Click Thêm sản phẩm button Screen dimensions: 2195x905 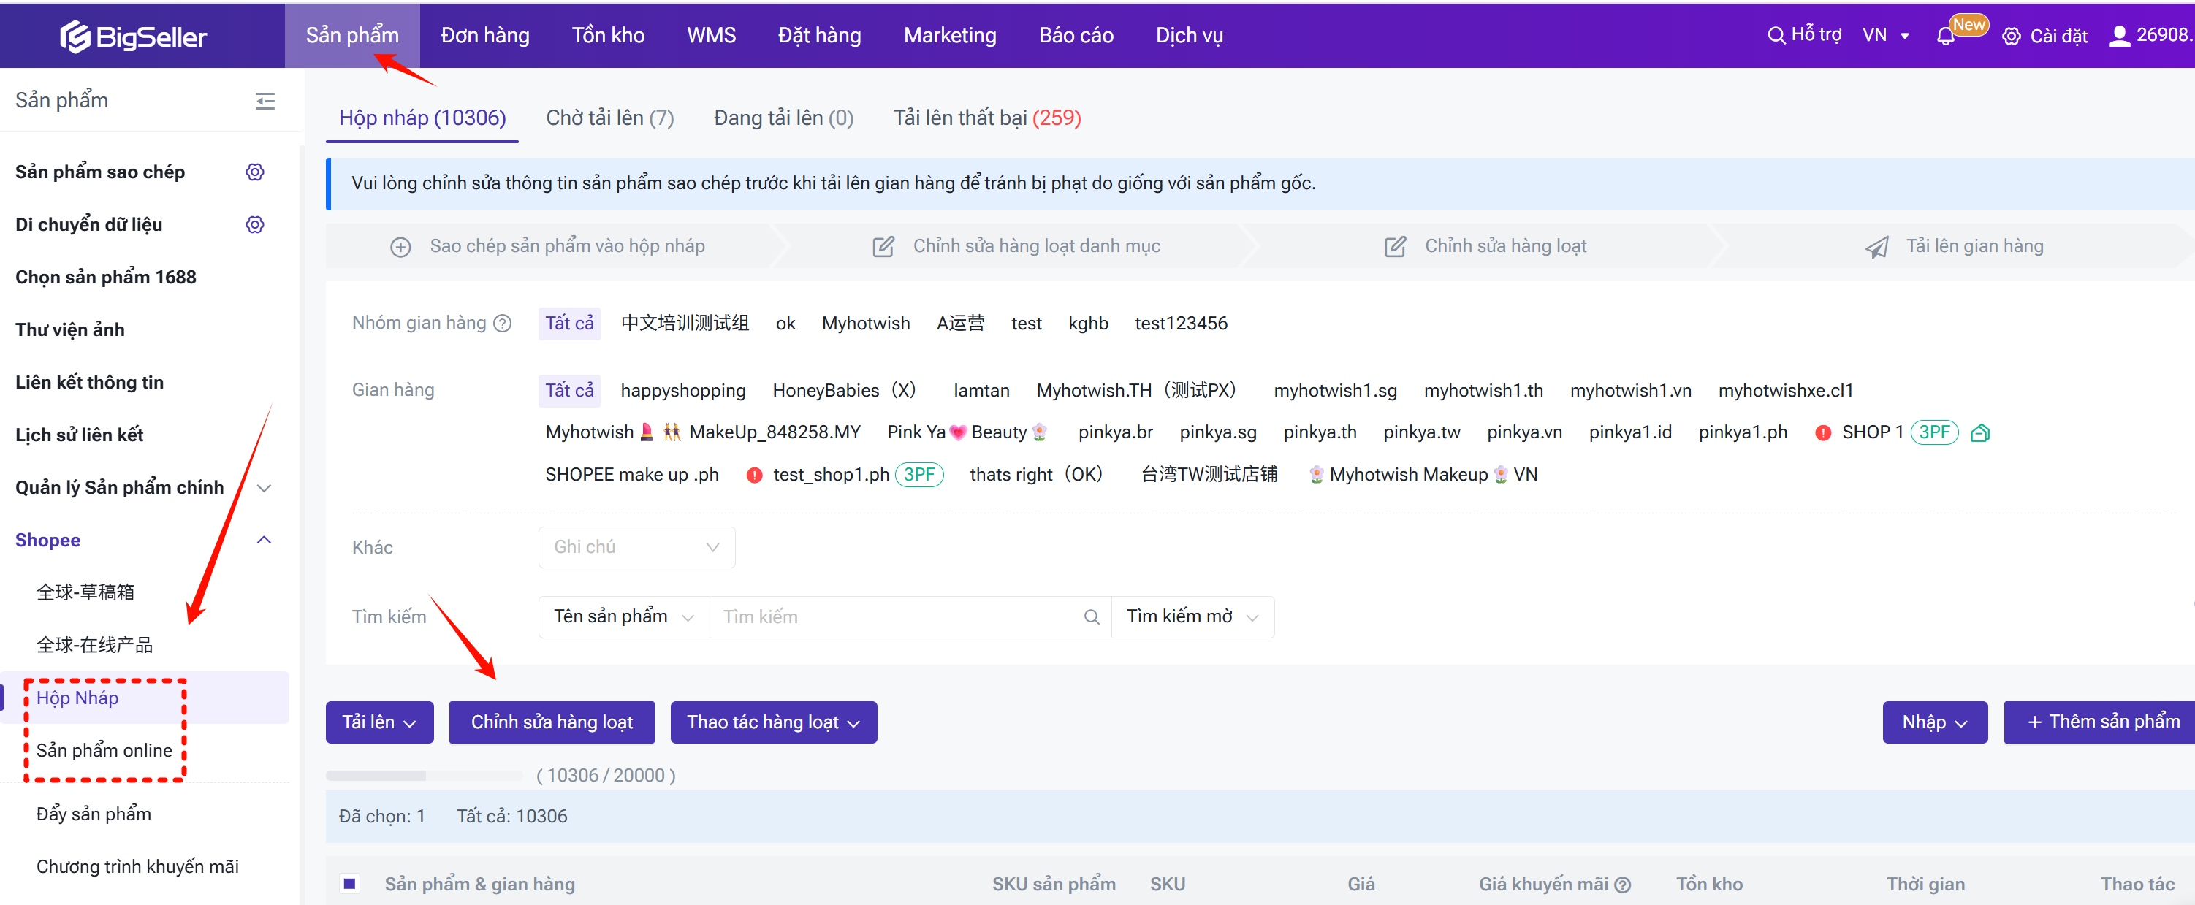coord(2103,722)
